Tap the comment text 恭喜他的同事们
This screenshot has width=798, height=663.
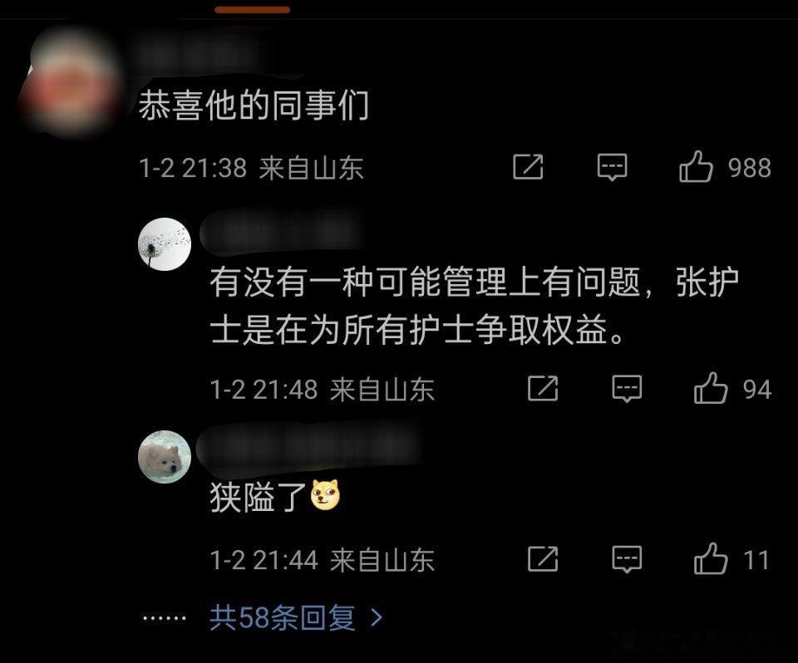coord(254,106)
